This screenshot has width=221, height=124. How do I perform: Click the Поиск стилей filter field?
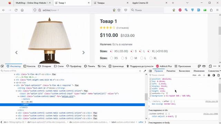[x=170, y=75]
